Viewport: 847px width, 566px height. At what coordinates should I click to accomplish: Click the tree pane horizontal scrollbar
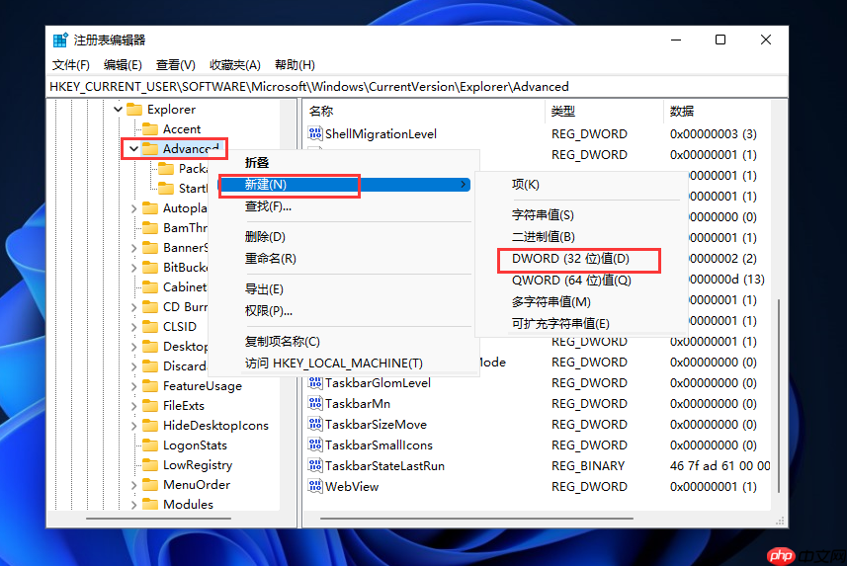(x=158, y=519)
